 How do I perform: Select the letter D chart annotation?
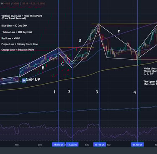(80, 40)
